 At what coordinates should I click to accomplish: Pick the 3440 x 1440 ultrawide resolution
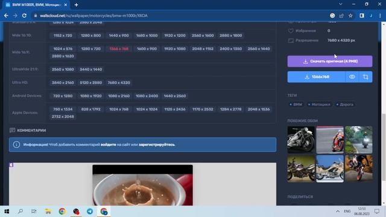[91, 69]
